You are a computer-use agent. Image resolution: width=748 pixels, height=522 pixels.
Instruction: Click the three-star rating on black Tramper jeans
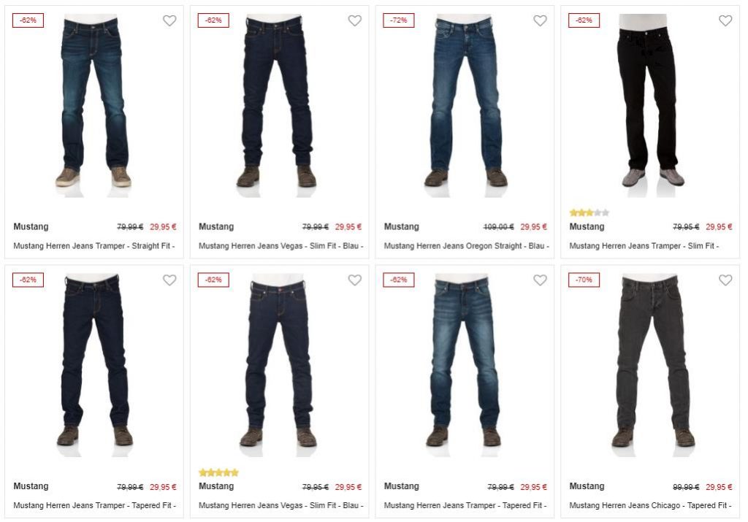pos(589,212)
